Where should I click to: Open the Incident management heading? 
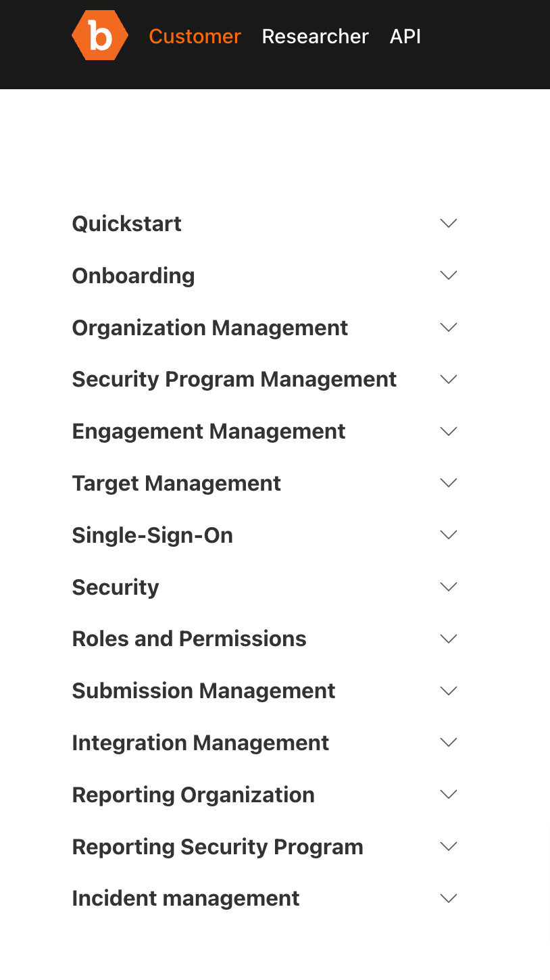tap(186, 898)
